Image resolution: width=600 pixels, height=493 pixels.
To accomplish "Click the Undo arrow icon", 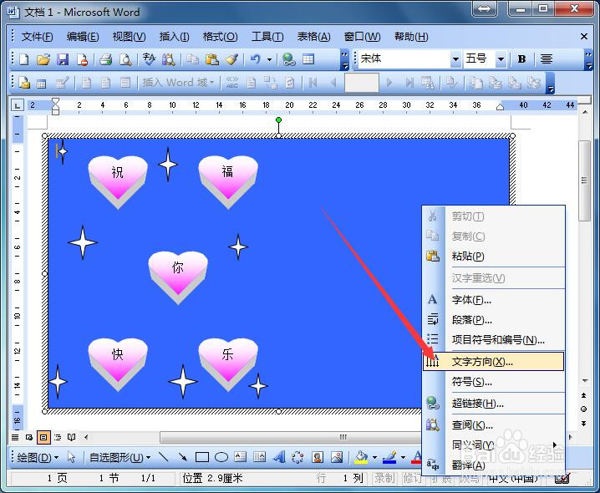I will [255, 59].
